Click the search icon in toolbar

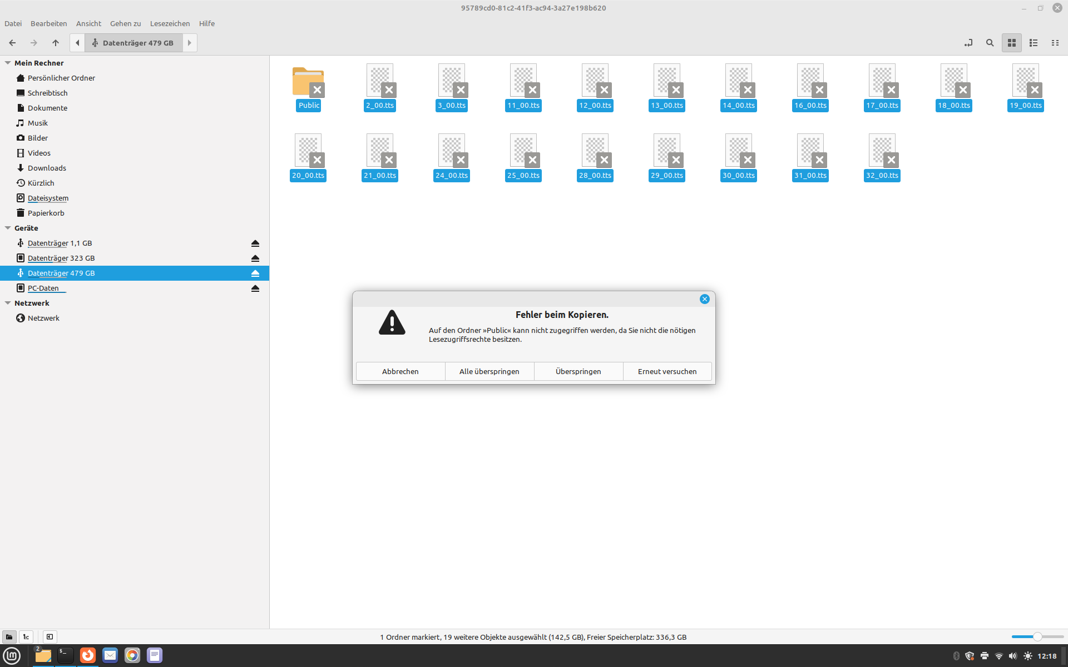pyautogui.click(x=990, y=43)
